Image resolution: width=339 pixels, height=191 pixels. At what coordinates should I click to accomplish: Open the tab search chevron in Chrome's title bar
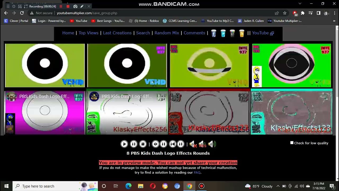point(300,4)
